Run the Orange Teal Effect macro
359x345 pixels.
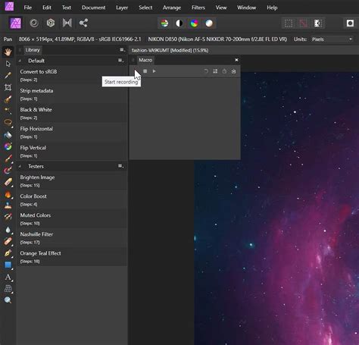click(72, 257)
